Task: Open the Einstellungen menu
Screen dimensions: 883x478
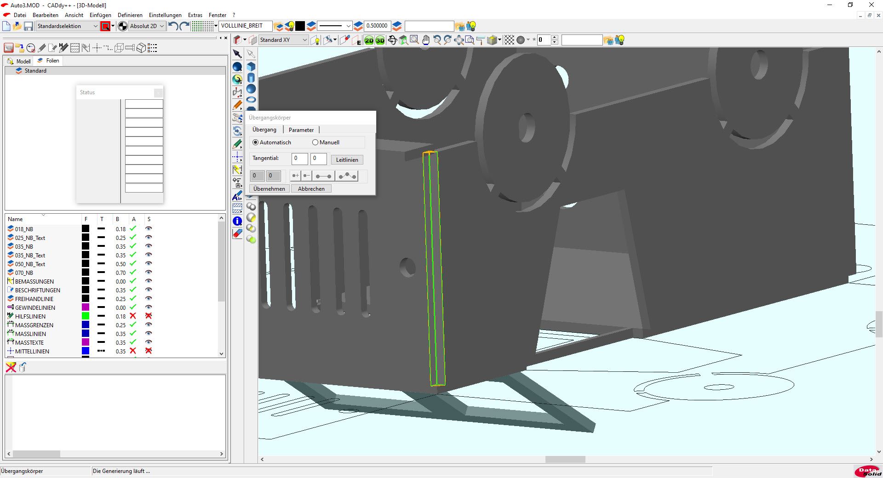Action: point(165,15)
